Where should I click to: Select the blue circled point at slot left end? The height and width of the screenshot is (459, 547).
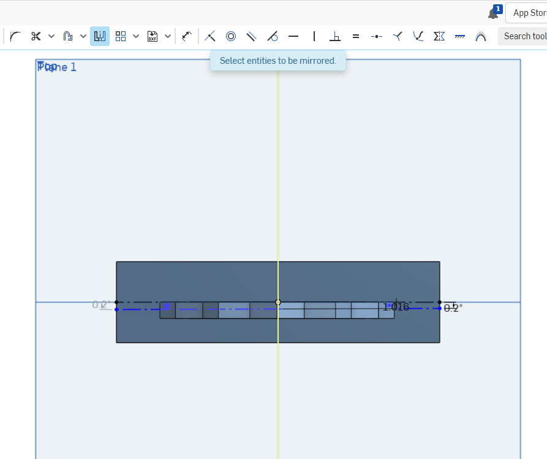(167, 306)
